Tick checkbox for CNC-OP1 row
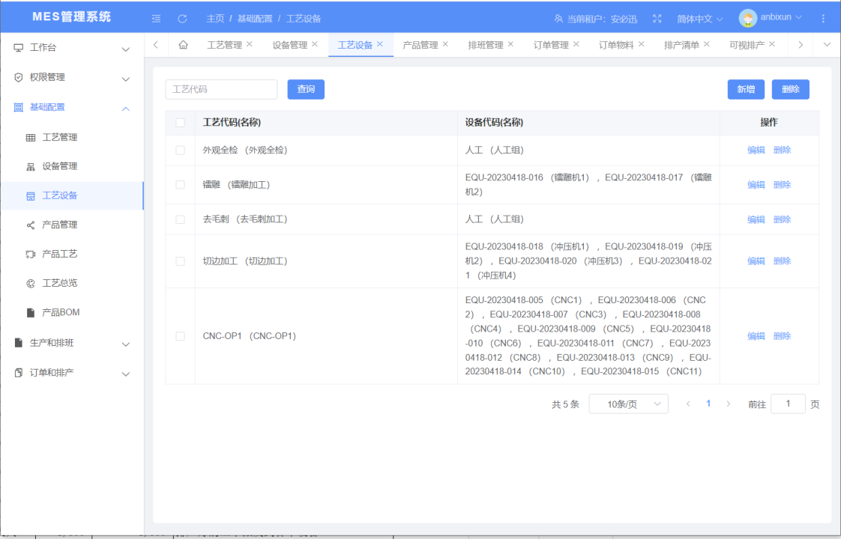Viewport: 841px width, 539px height. (180, 336)
